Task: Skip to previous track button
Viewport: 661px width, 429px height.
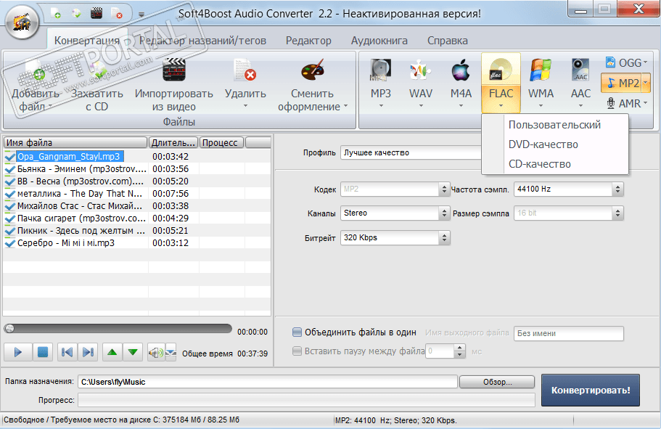Action: coord(67,352)
